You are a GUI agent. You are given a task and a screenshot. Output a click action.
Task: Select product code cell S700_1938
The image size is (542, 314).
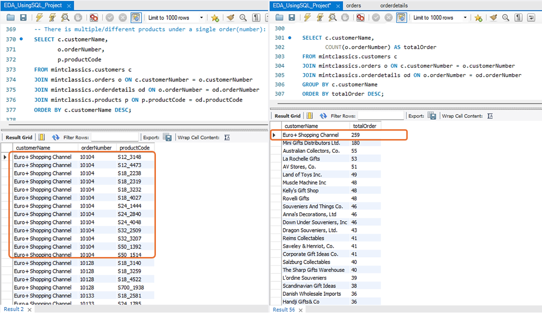135,287
